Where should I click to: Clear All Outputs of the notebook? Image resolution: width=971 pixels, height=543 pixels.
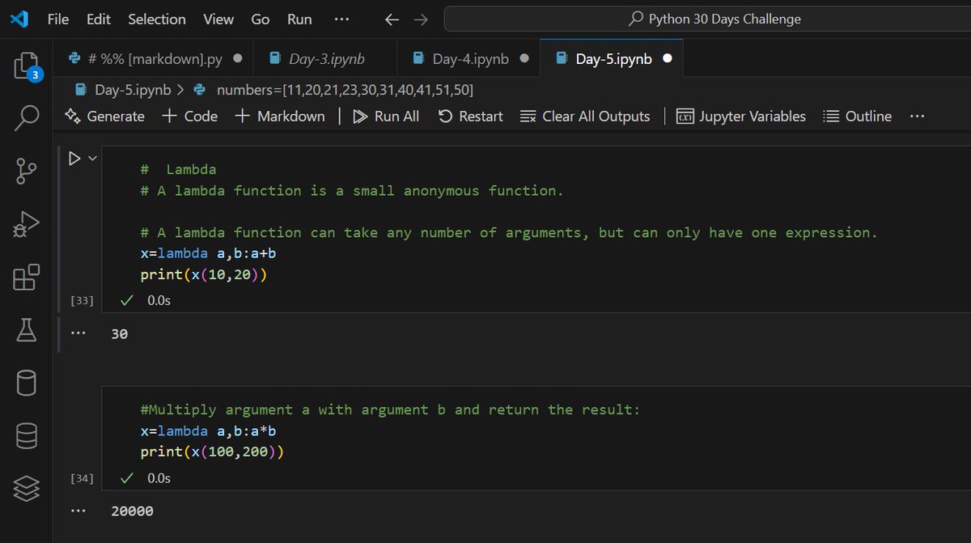click(x=585, y=117)
